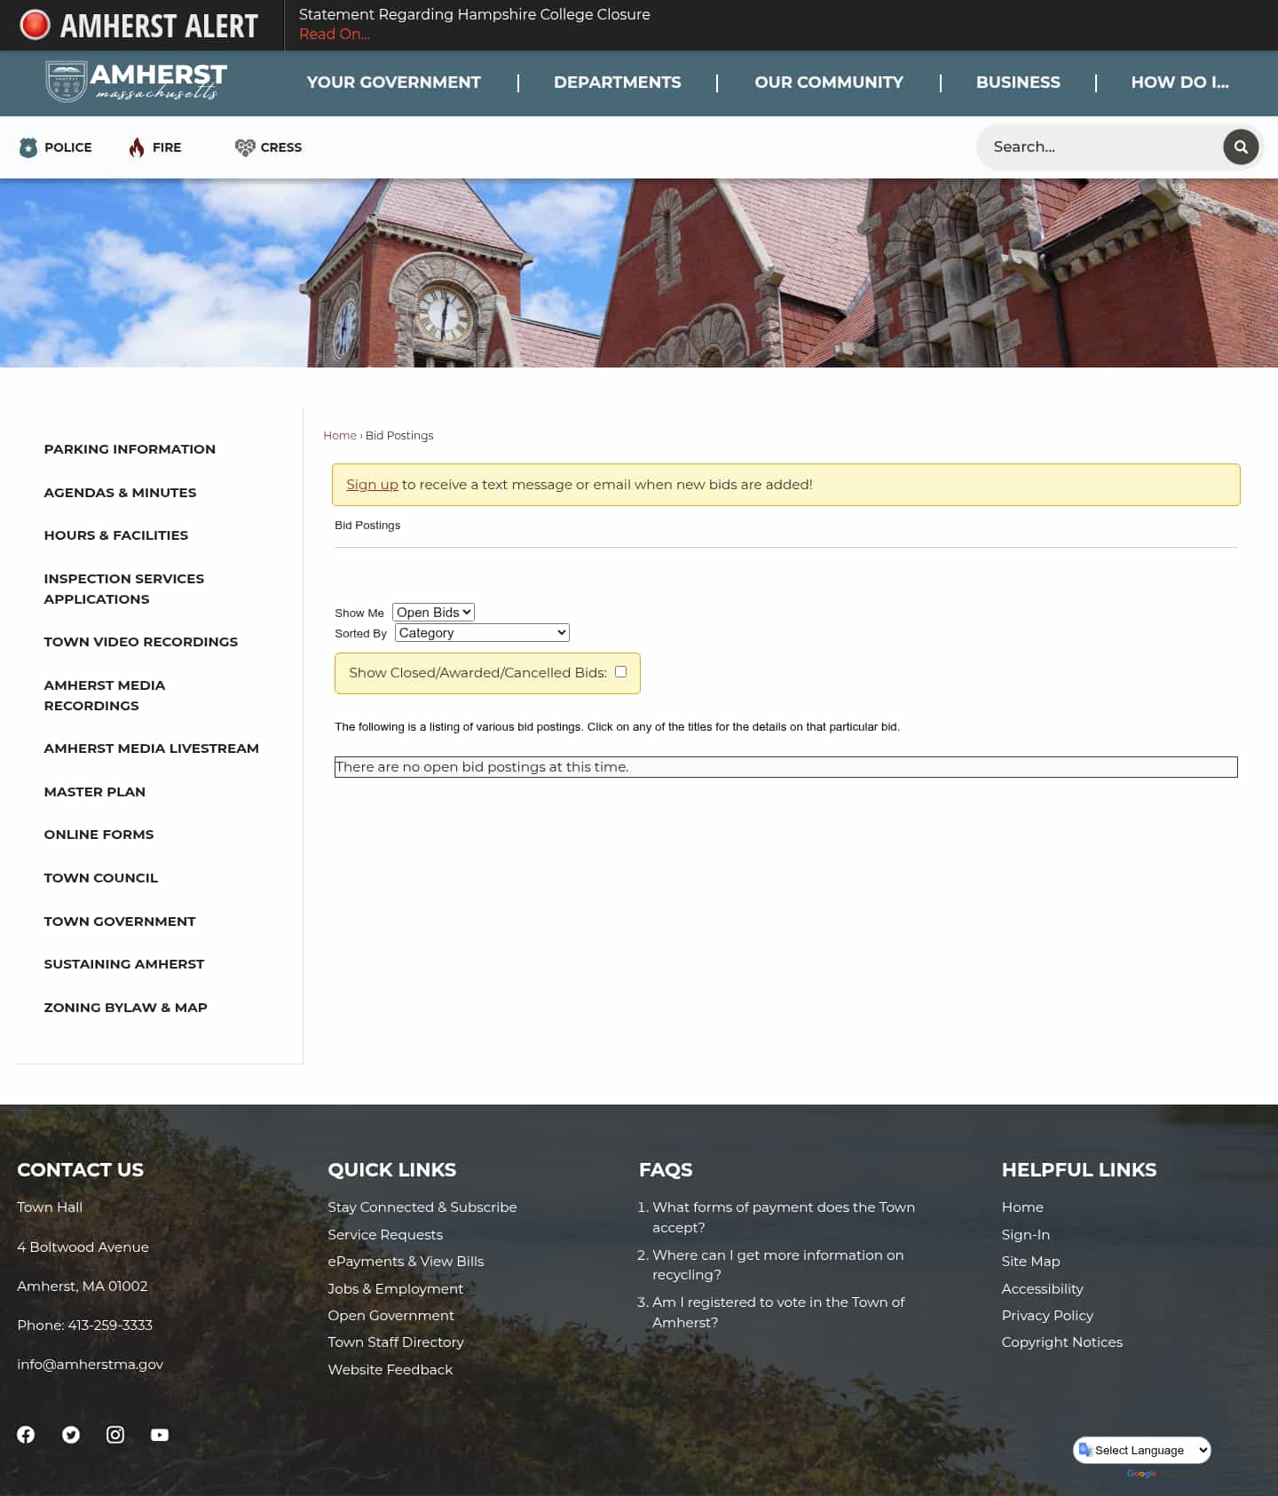Click the Google Translate icon
1278x1496 pixels.
pos(1085,1450)
